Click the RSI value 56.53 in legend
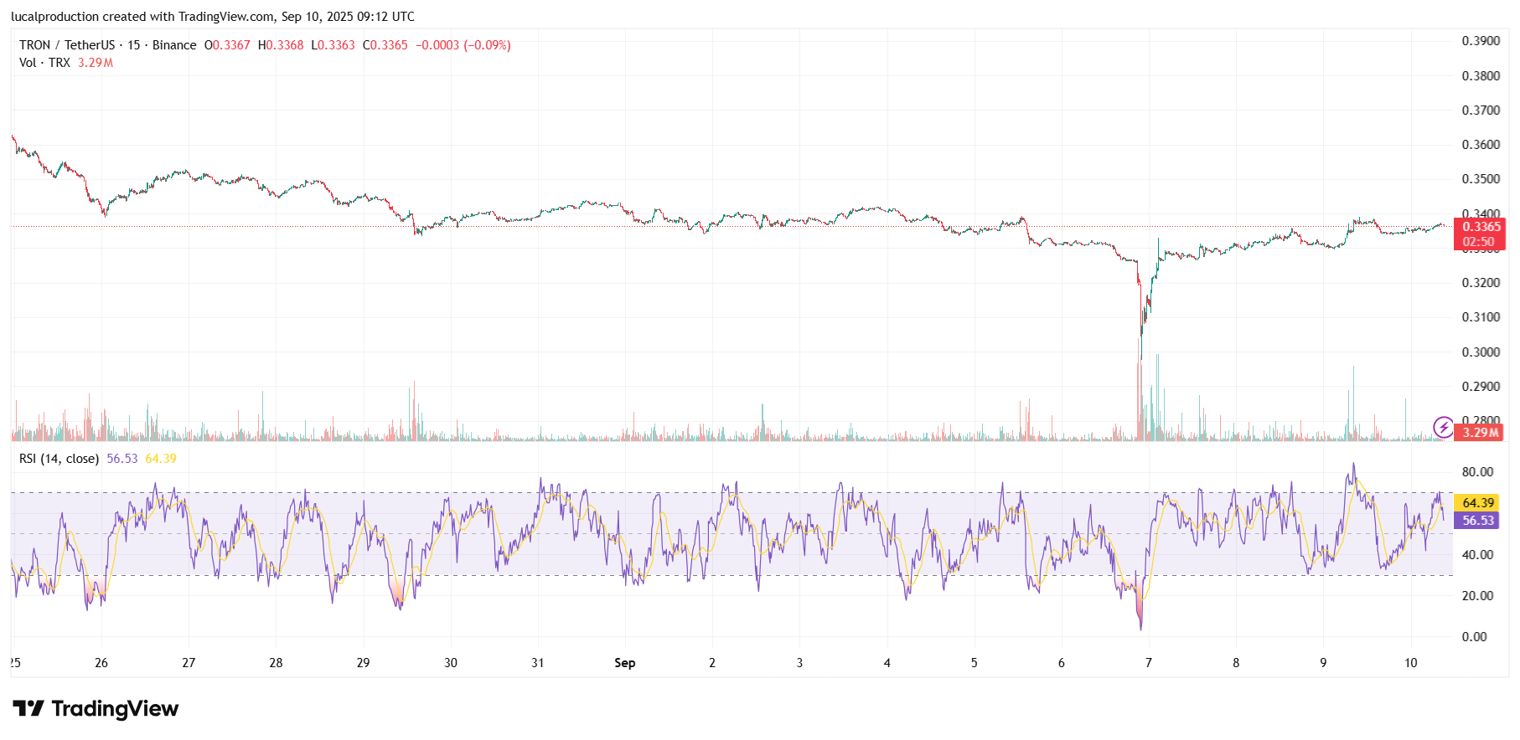 click(x=122, y=459)
